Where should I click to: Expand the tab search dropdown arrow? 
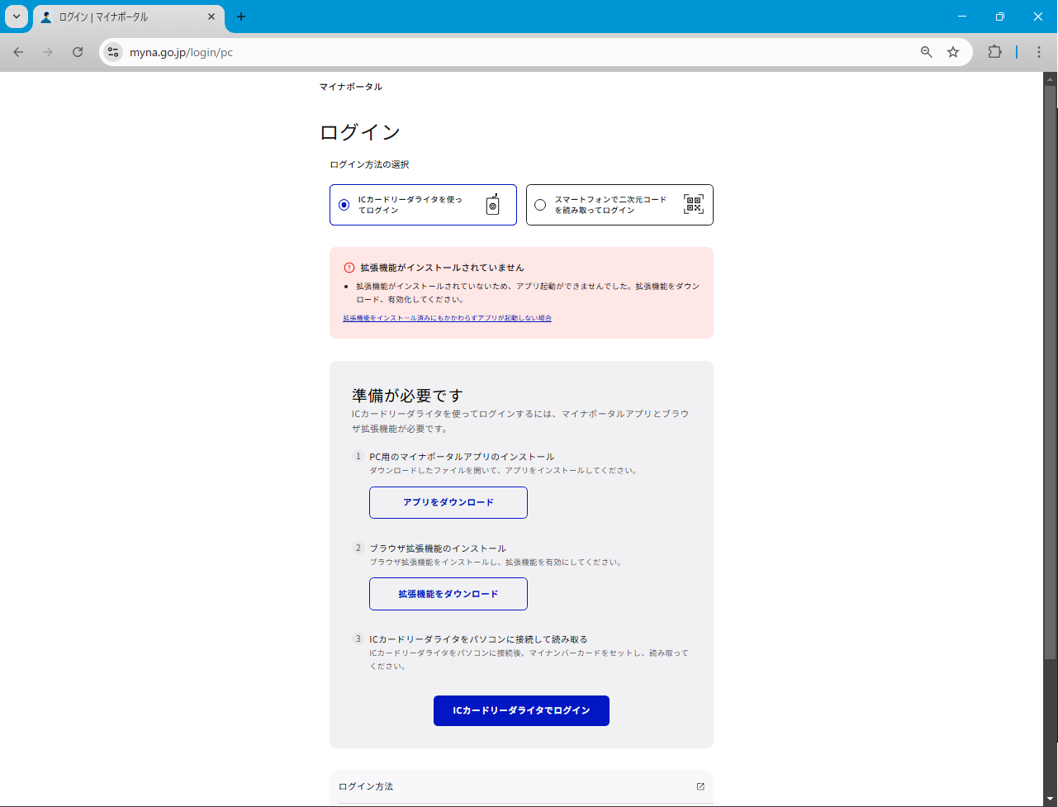click(x=17, y=17)
